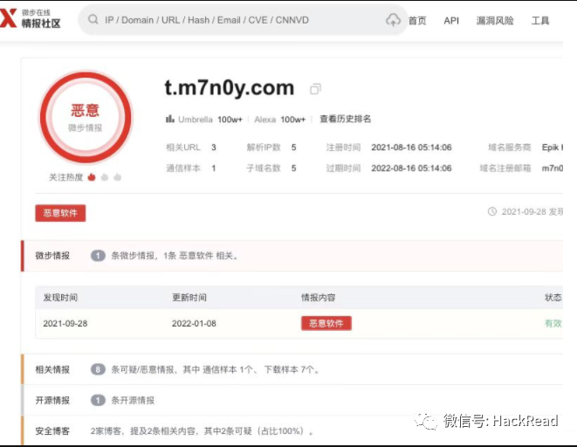Expand the 相关情报 section
The image size is (577, 447).
tap(292, 369)
